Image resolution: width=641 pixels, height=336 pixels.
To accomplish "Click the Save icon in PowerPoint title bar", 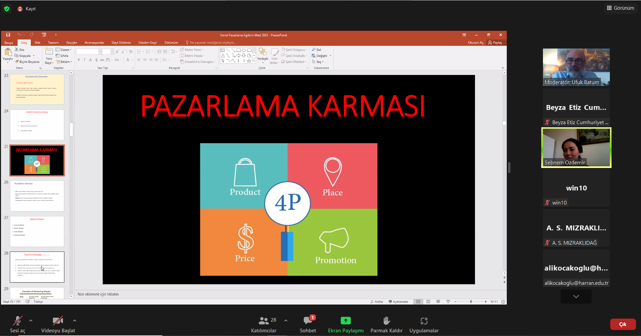I will (x=8, y=35).
